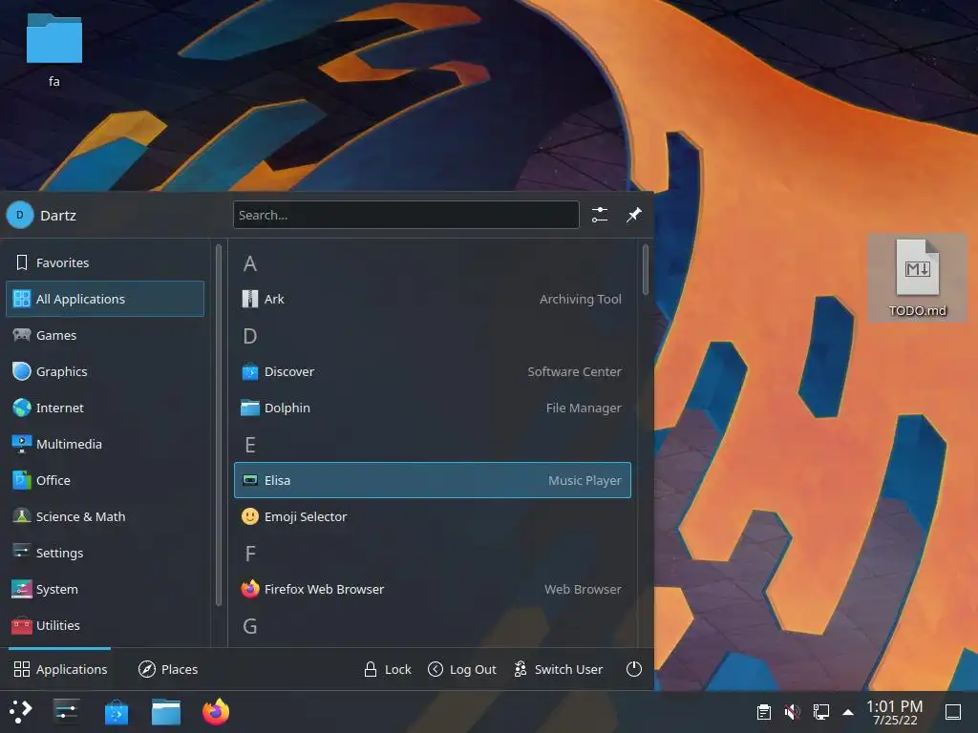This screenshot has height=733, width=978.
Task: Open the Multimedia category
Action: click(105, 444)
